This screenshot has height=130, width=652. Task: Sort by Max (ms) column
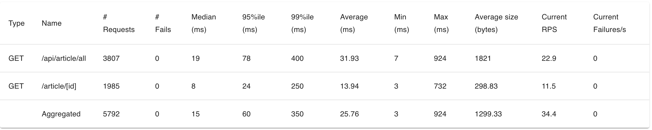(x=441, y=23)
